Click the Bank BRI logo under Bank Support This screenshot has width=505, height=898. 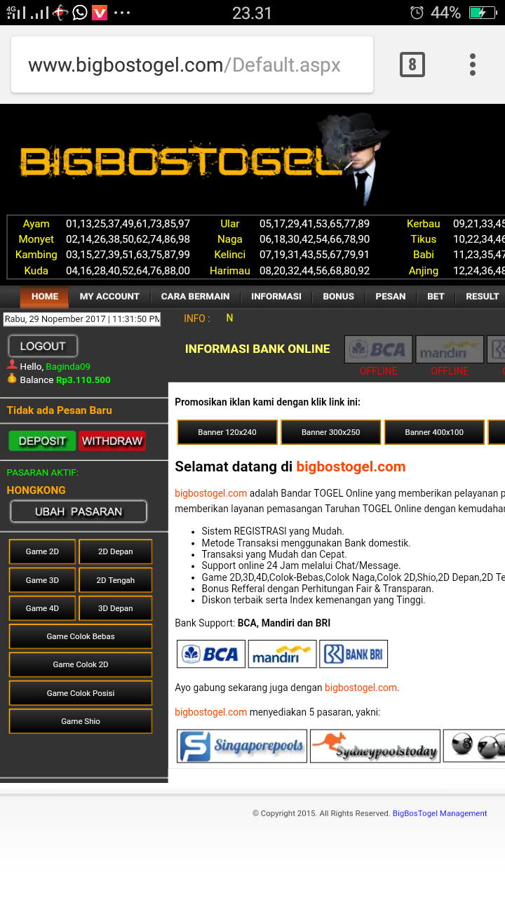pos(353,654)
